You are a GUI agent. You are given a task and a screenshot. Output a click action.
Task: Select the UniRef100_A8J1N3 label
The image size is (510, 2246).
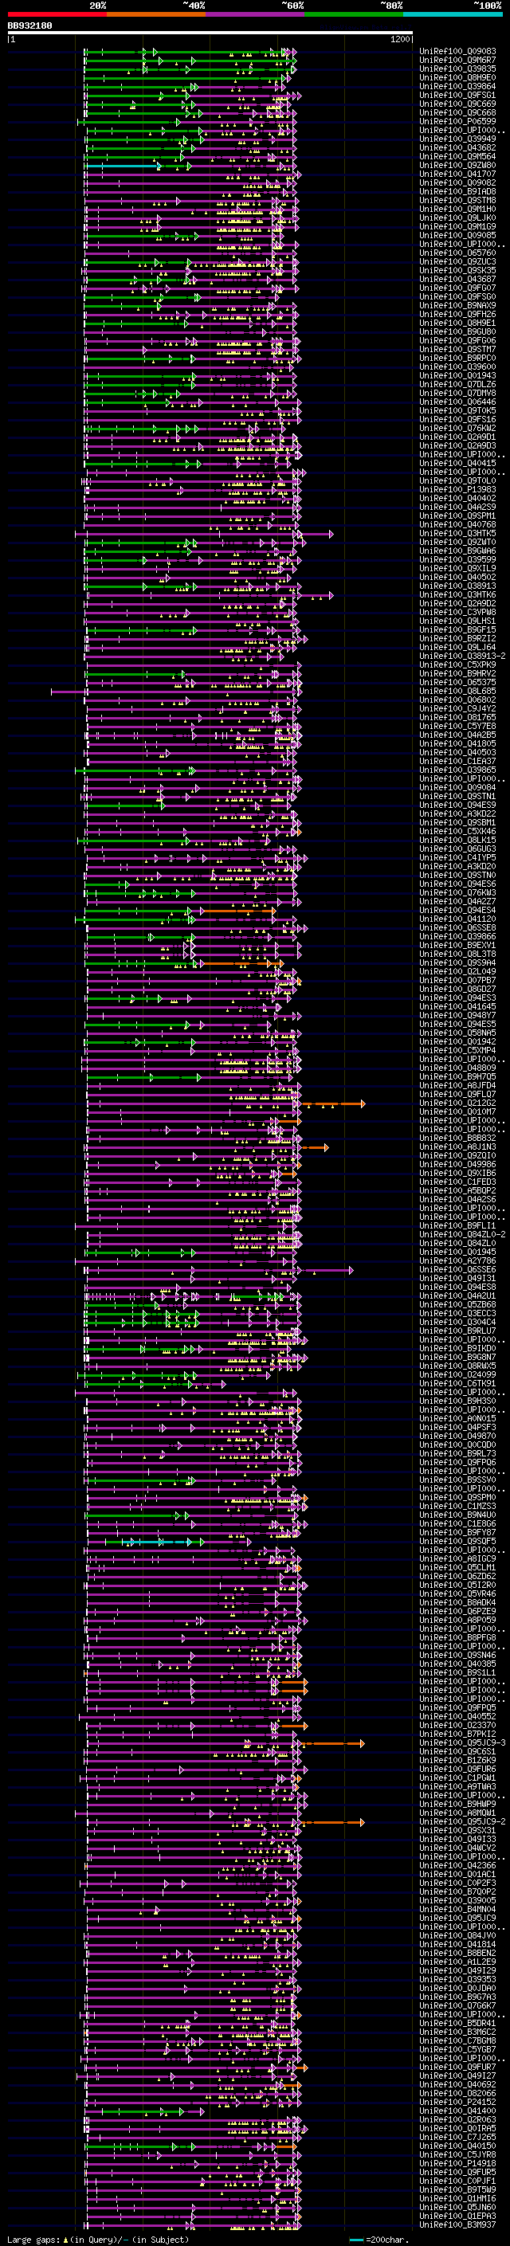pos(457,1147)
